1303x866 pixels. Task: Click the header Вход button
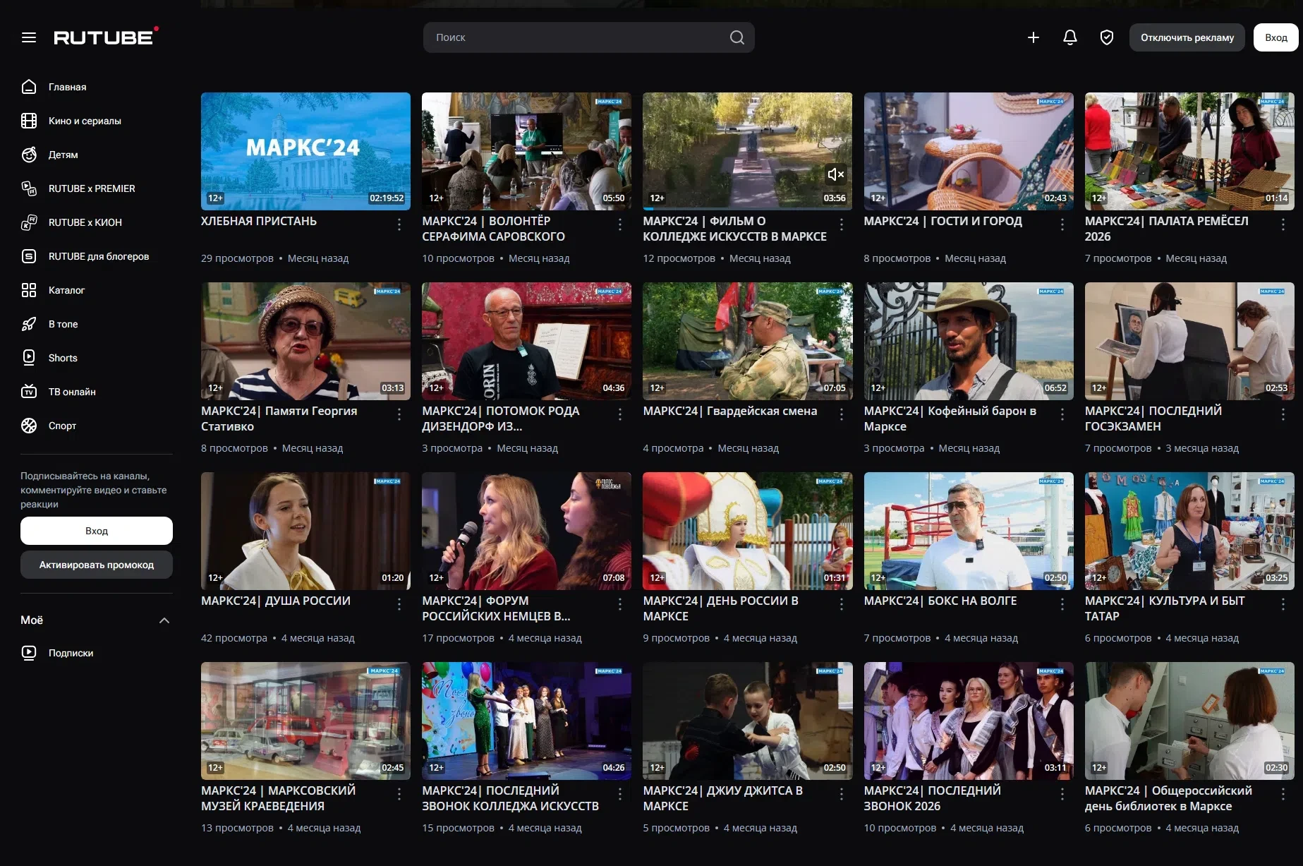[1275, 37]
